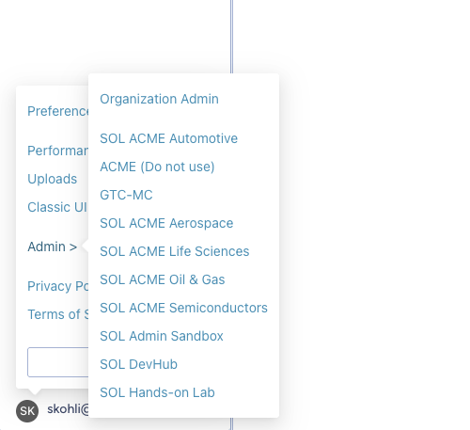Screen dimensions: 470x430
Task: Open SOL ACME Oil & Gas
Action: (163, 279)
